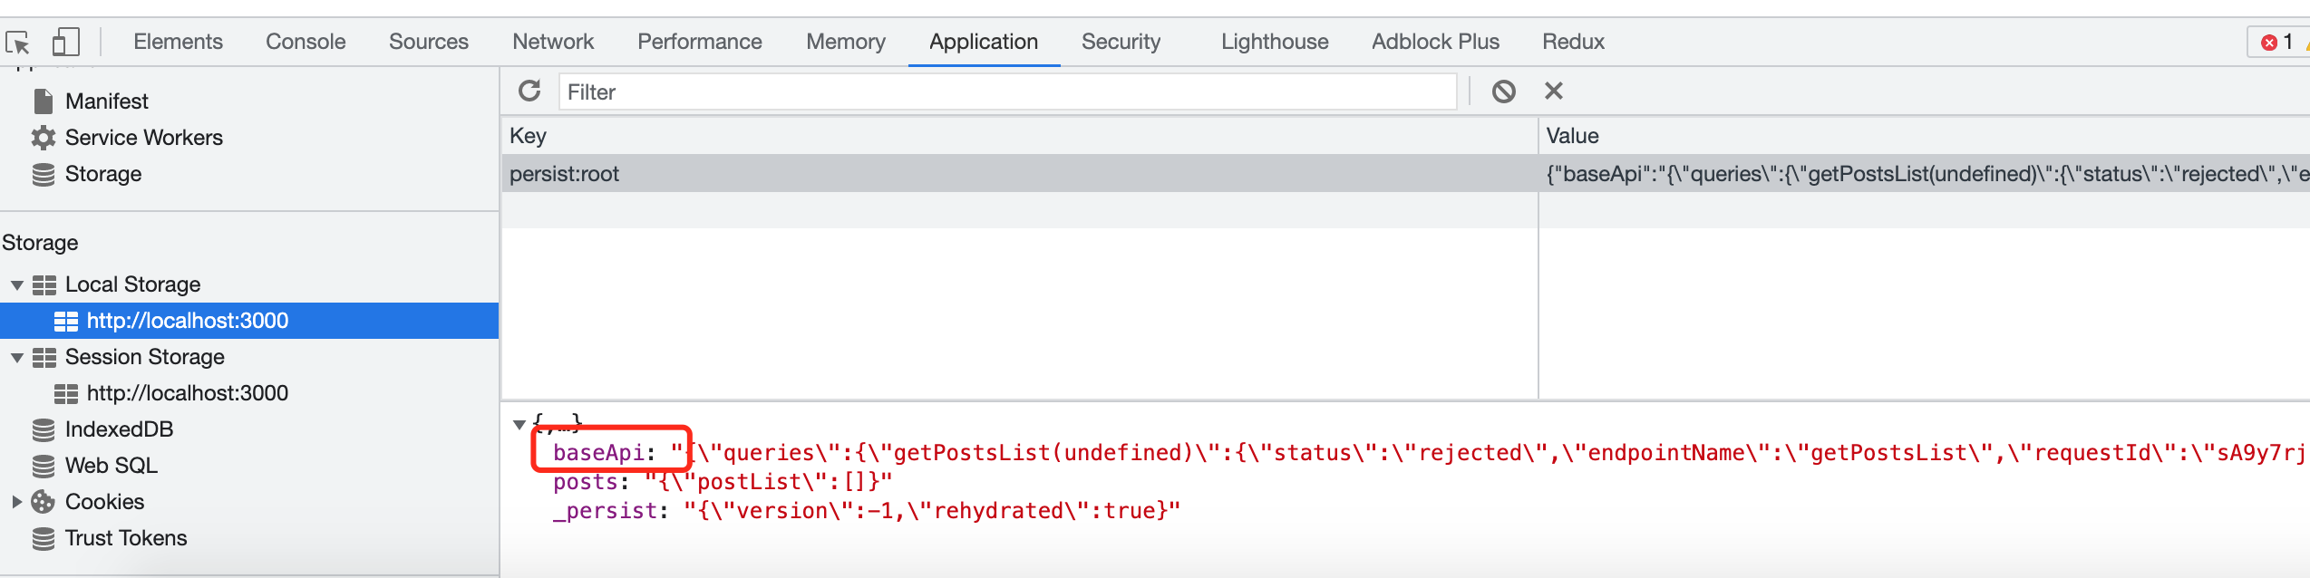The width and height of the screenshot is (2310, 578).
Task: Collapse the JSON preview object arrow
Action: click(x=519, y=424)
